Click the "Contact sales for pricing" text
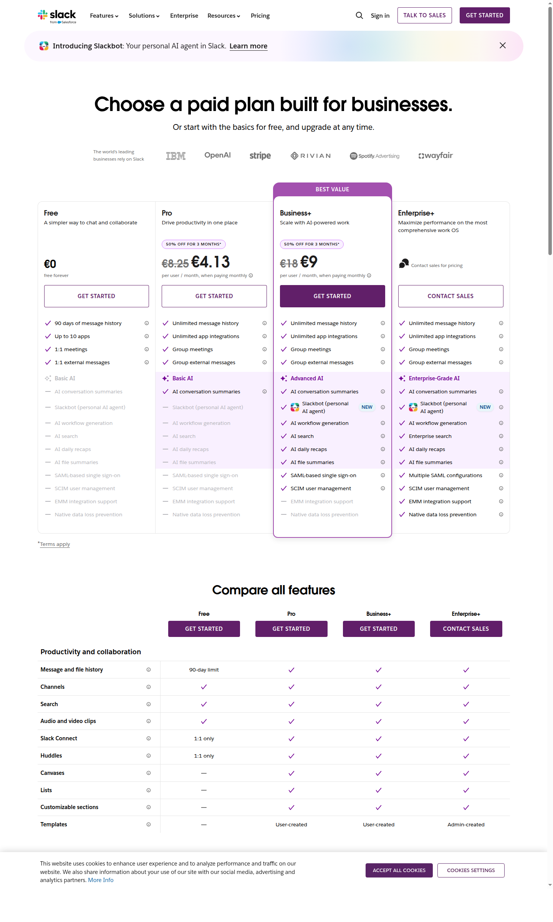 (x=437, y=265)
